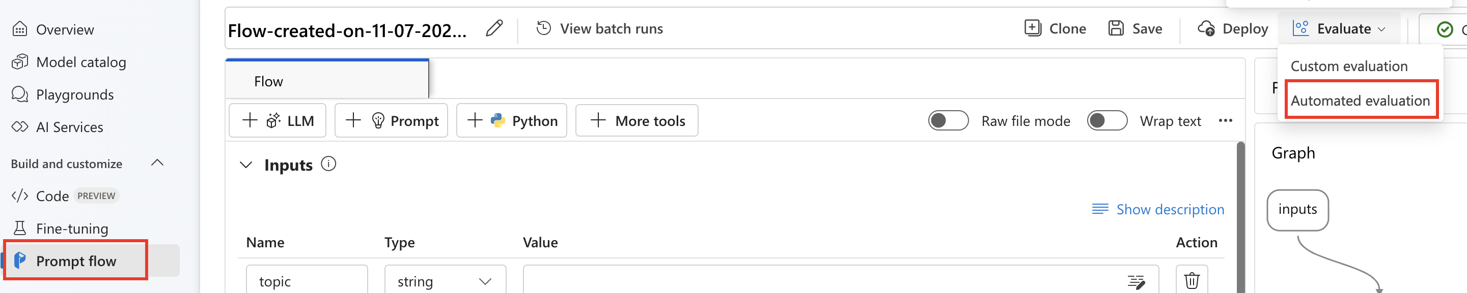Image resolution: width=1467 pixels, height=293 pixels.
Task: Choose Custom evaluation menu item
Action: tap(1348, 66)
